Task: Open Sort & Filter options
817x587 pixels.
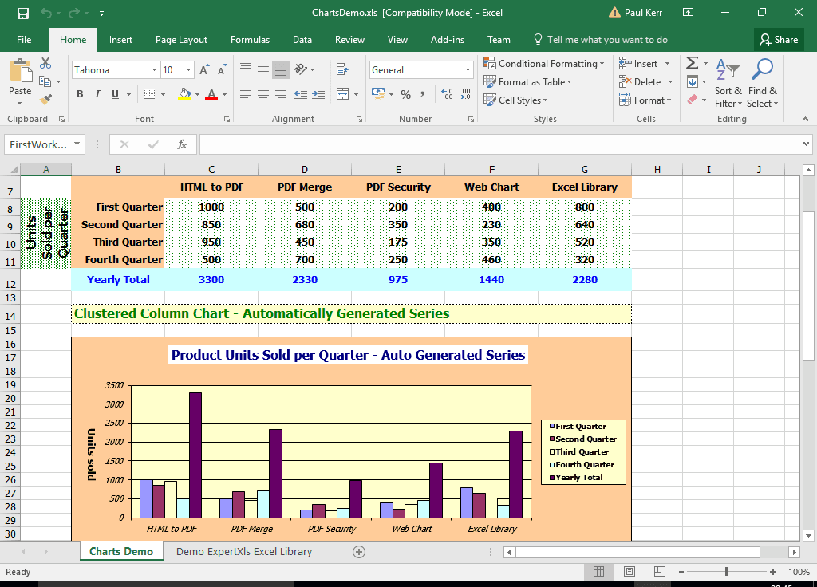Action: [x=728, y=83]
